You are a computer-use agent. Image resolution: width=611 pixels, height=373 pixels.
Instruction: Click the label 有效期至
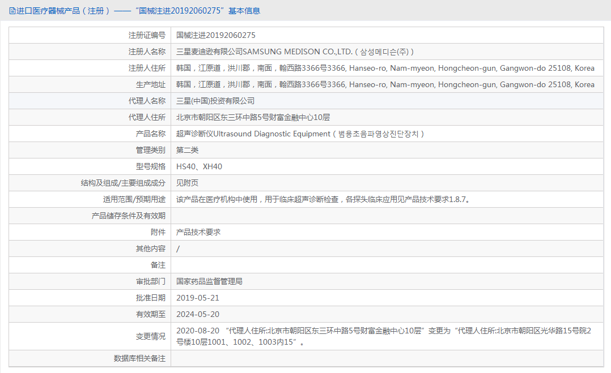click(x=150, y=314)
